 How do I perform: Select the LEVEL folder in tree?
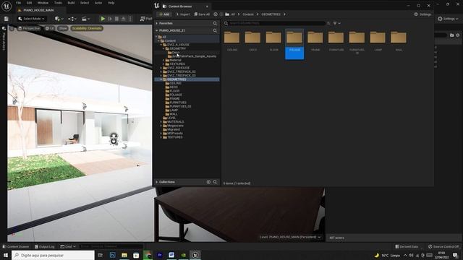(171, 118)
